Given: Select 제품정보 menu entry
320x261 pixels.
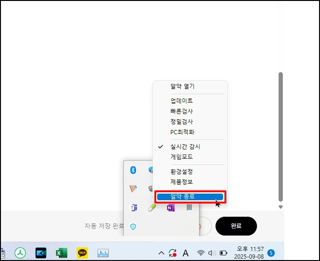Looking at the screenshot, I should 190,182.
